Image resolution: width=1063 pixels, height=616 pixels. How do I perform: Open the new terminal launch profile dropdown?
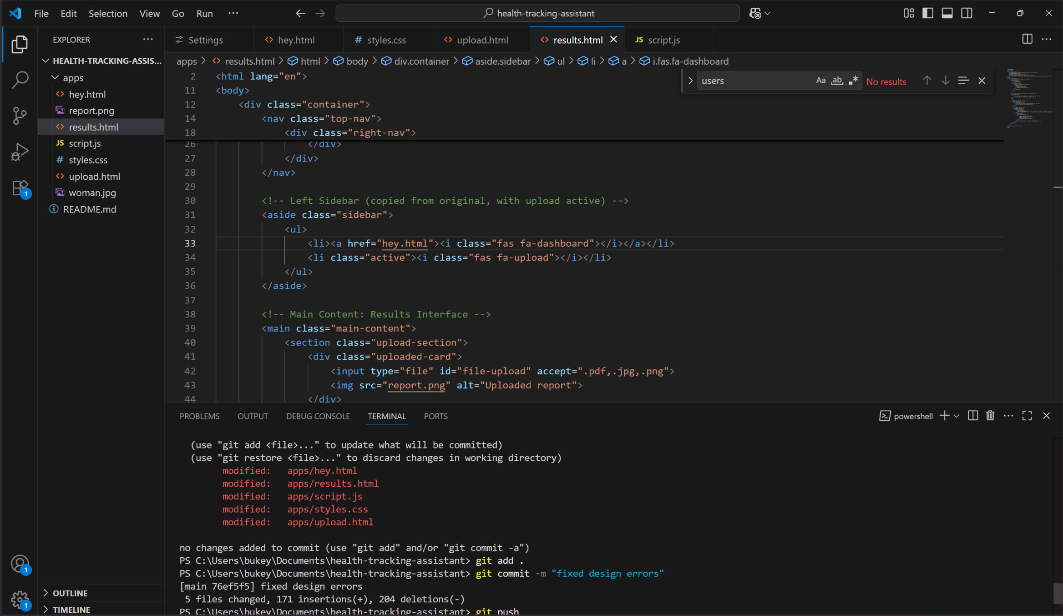click(x=957, y=416)
